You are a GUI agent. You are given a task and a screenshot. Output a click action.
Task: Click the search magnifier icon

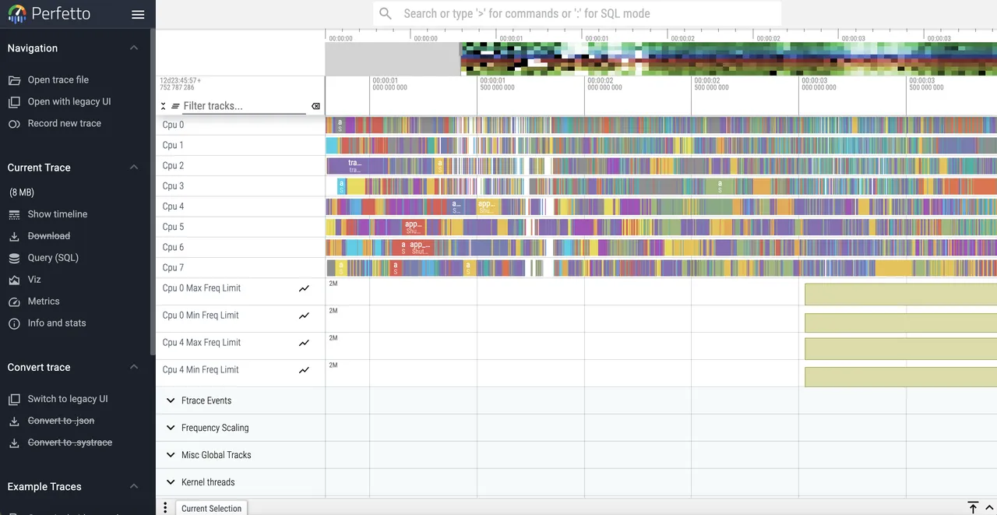(386, 13)
